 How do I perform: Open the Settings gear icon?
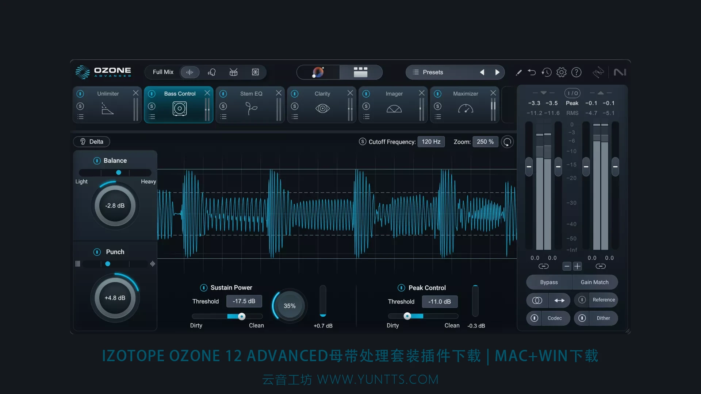point(561,72)
